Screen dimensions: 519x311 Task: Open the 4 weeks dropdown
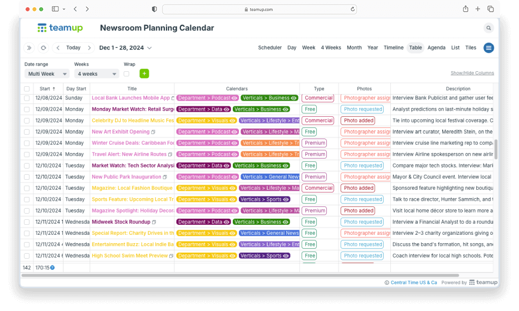97,73
